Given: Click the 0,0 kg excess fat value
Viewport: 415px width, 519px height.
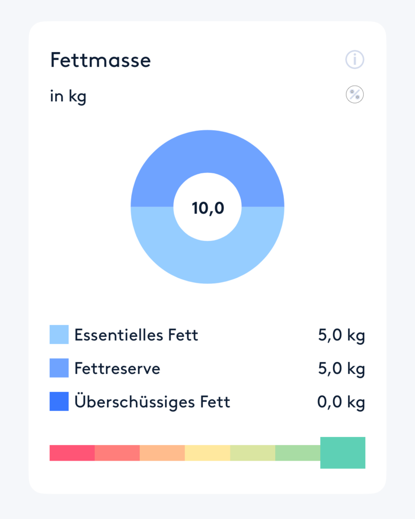Looking at the screenshot, I should [341, 402].
